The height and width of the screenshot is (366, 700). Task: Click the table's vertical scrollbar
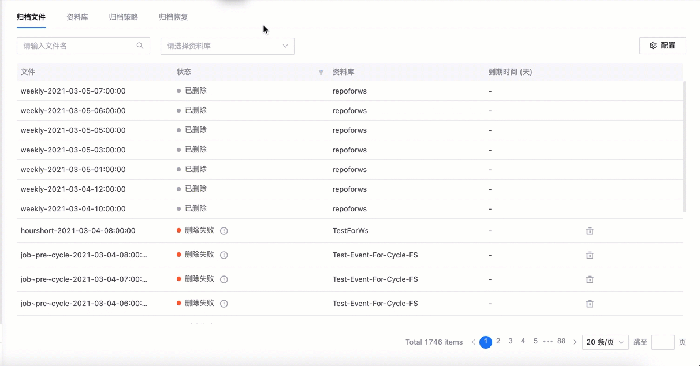point(685,147)
